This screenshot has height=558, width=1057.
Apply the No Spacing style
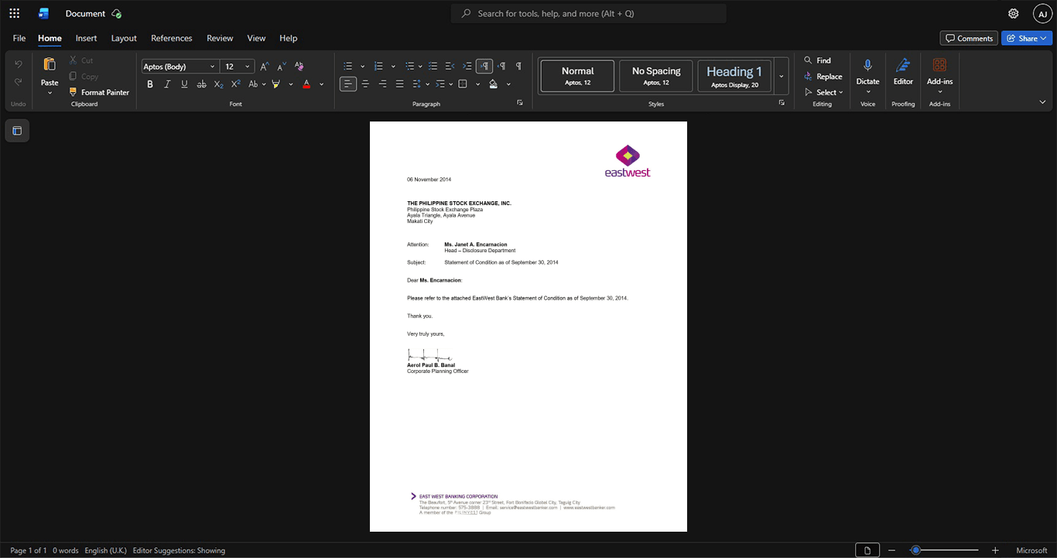pyautogui.click(x=656, y=76)
